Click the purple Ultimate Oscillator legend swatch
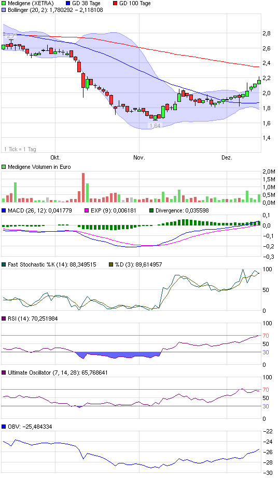This screenshot has height=478, width=279. [4, 373]
